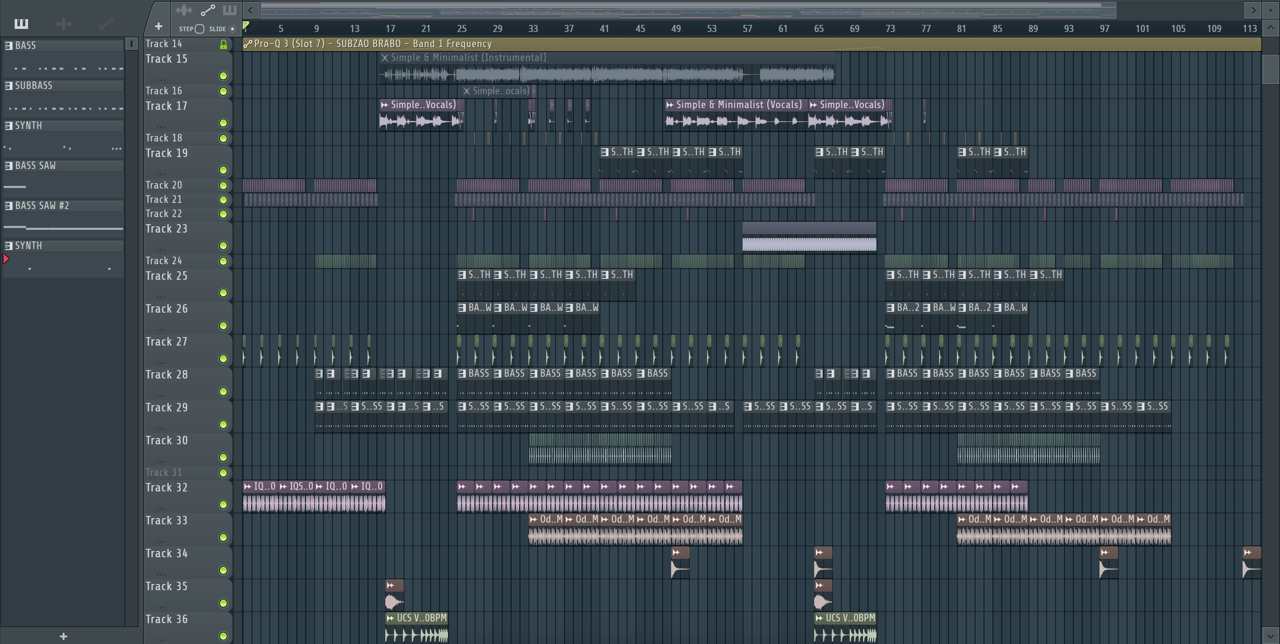Viewport: 1280px width, 644px height.
Task: Select the Track 25 header label
Action: click(167, 276)
